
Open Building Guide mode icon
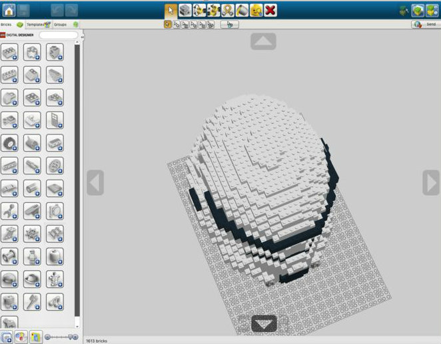[x=432, y=11]
